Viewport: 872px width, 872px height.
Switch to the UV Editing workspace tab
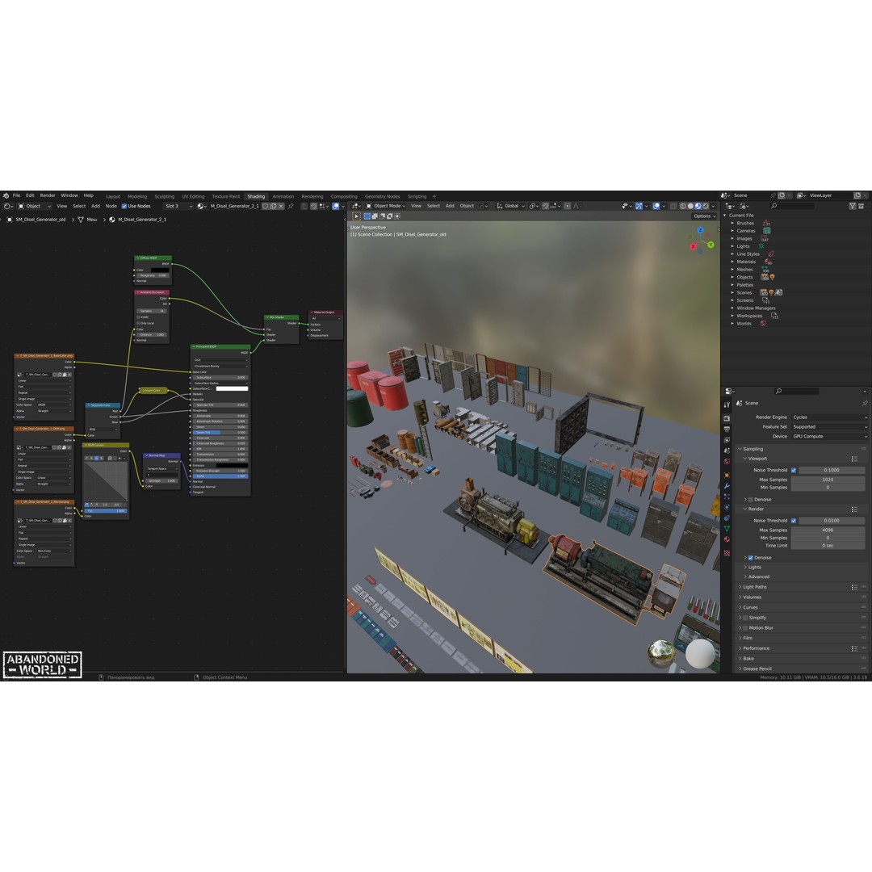coord(193,196)
